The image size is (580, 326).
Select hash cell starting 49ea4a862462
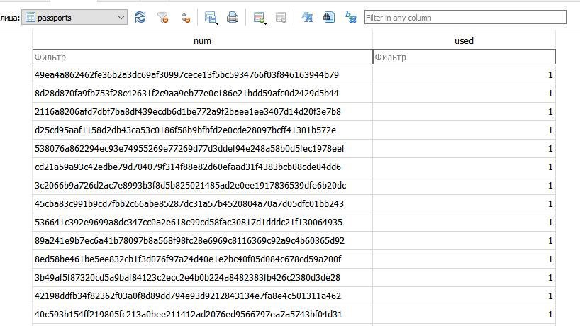[202, 75]
